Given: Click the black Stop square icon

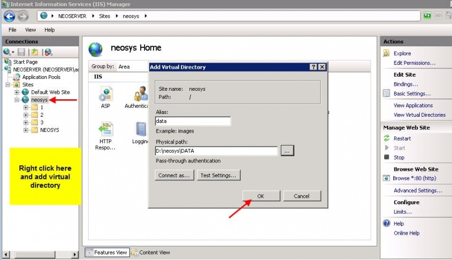Looking at the screenshot, I should (386, 157).
